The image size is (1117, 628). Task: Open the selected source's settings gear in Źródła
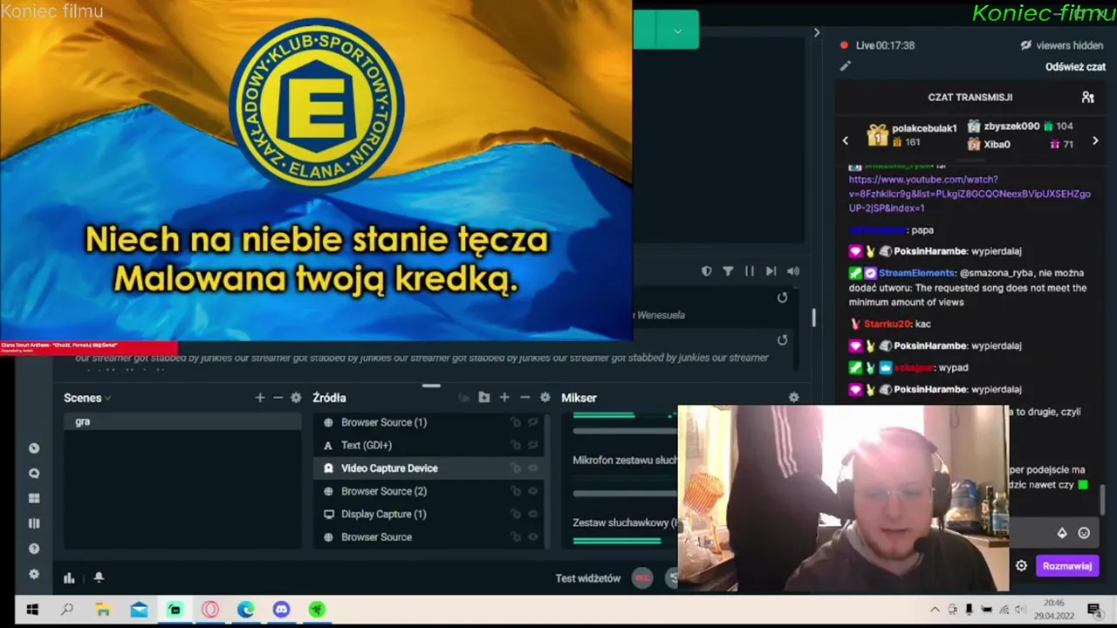coord(545,398)
